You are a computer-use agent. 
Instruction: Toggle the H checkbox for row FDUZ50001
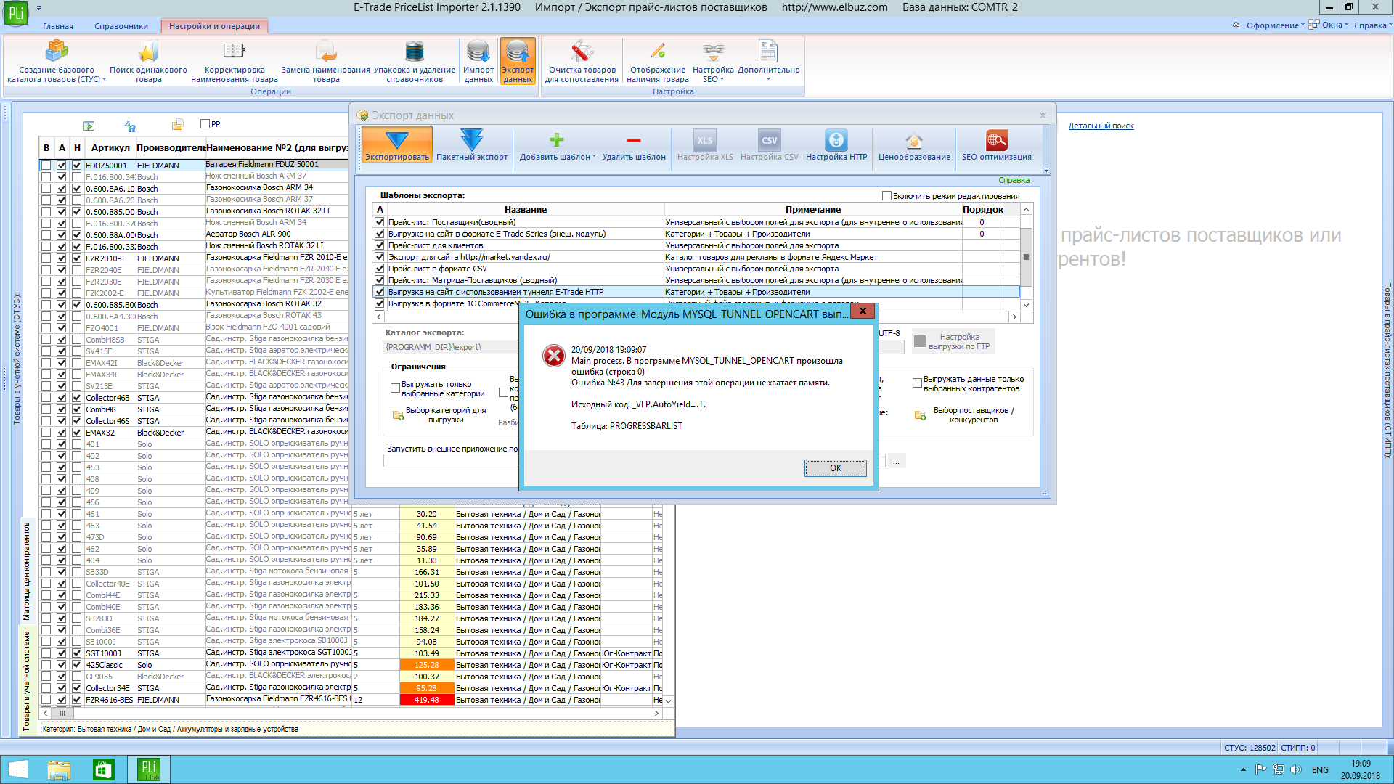click(x=77, y=166)
